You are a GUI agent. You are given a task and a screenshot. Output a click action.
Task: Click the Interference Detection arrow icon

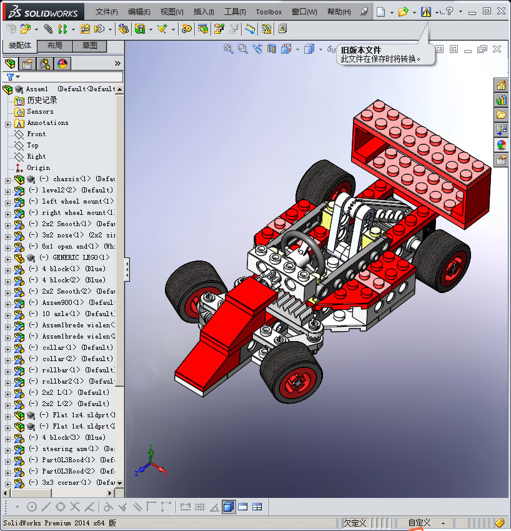[251, 29]
